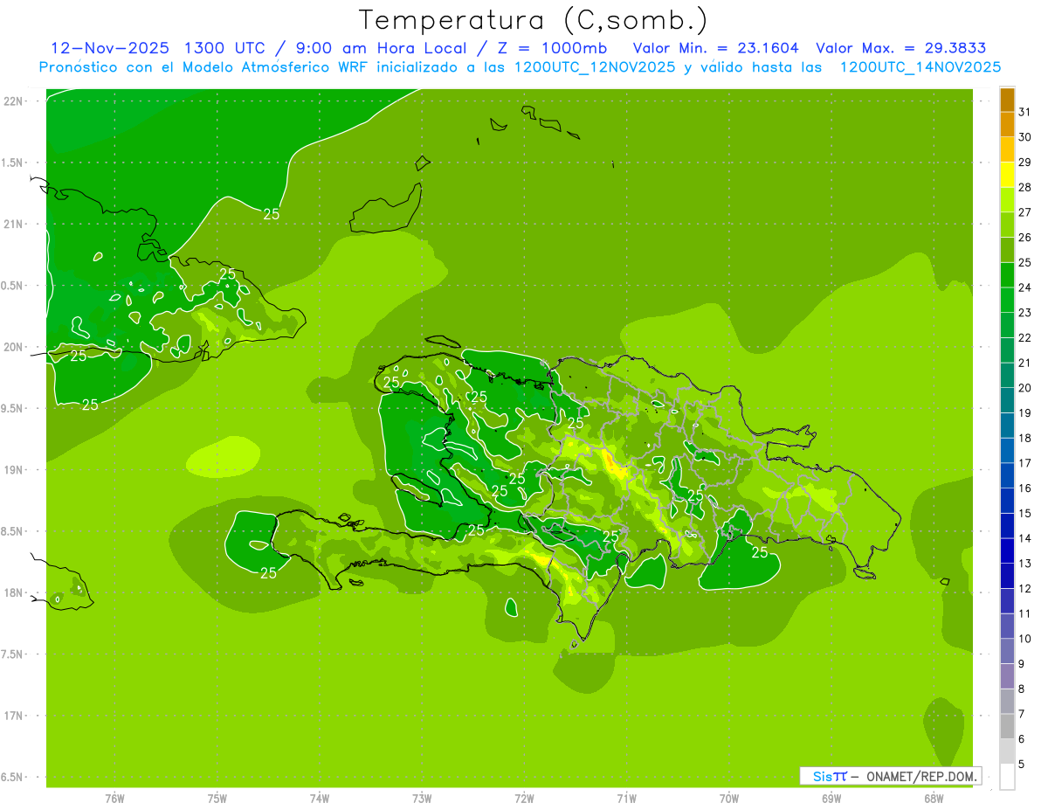
Task: Click the 'Valor Max. = 29.3833' readout
Action: coord(901,48)
